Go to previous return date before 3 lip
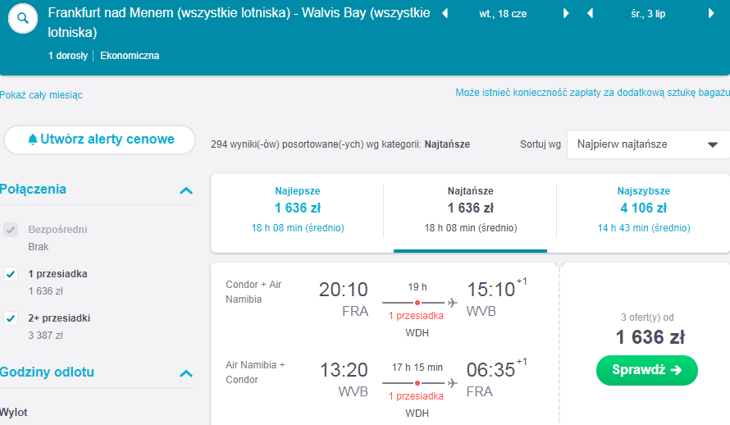730x425 pixels. (x=590, y=13)
